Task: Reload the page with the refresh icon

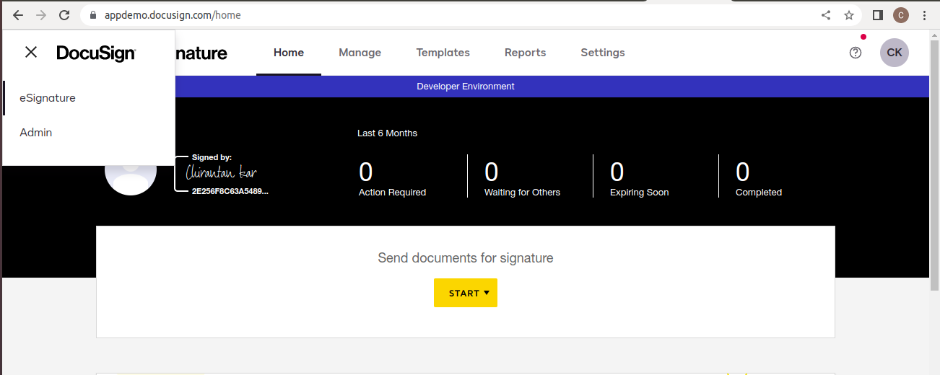Action: [64, 15]
